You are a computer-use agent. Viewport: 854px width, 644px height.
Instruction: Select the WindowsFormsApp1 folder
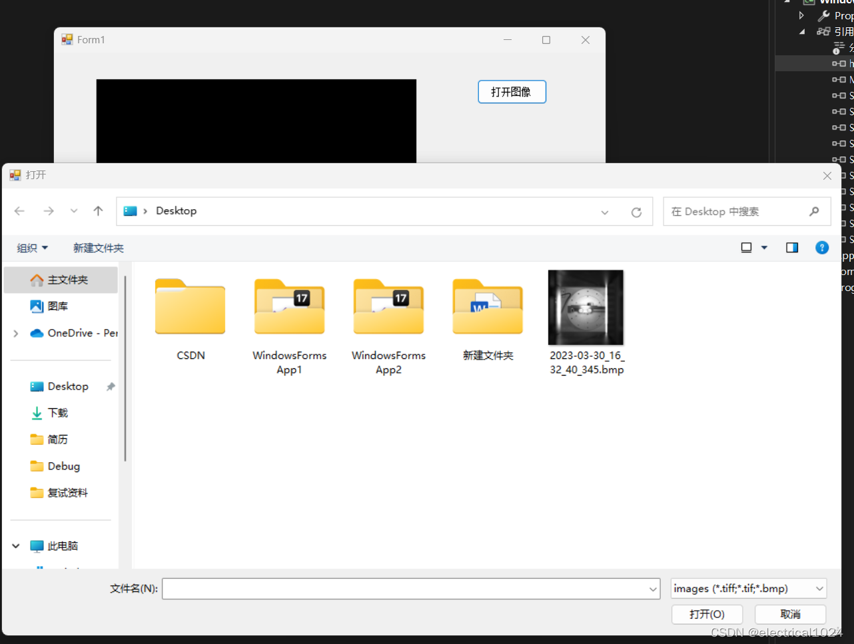(290, 326)
